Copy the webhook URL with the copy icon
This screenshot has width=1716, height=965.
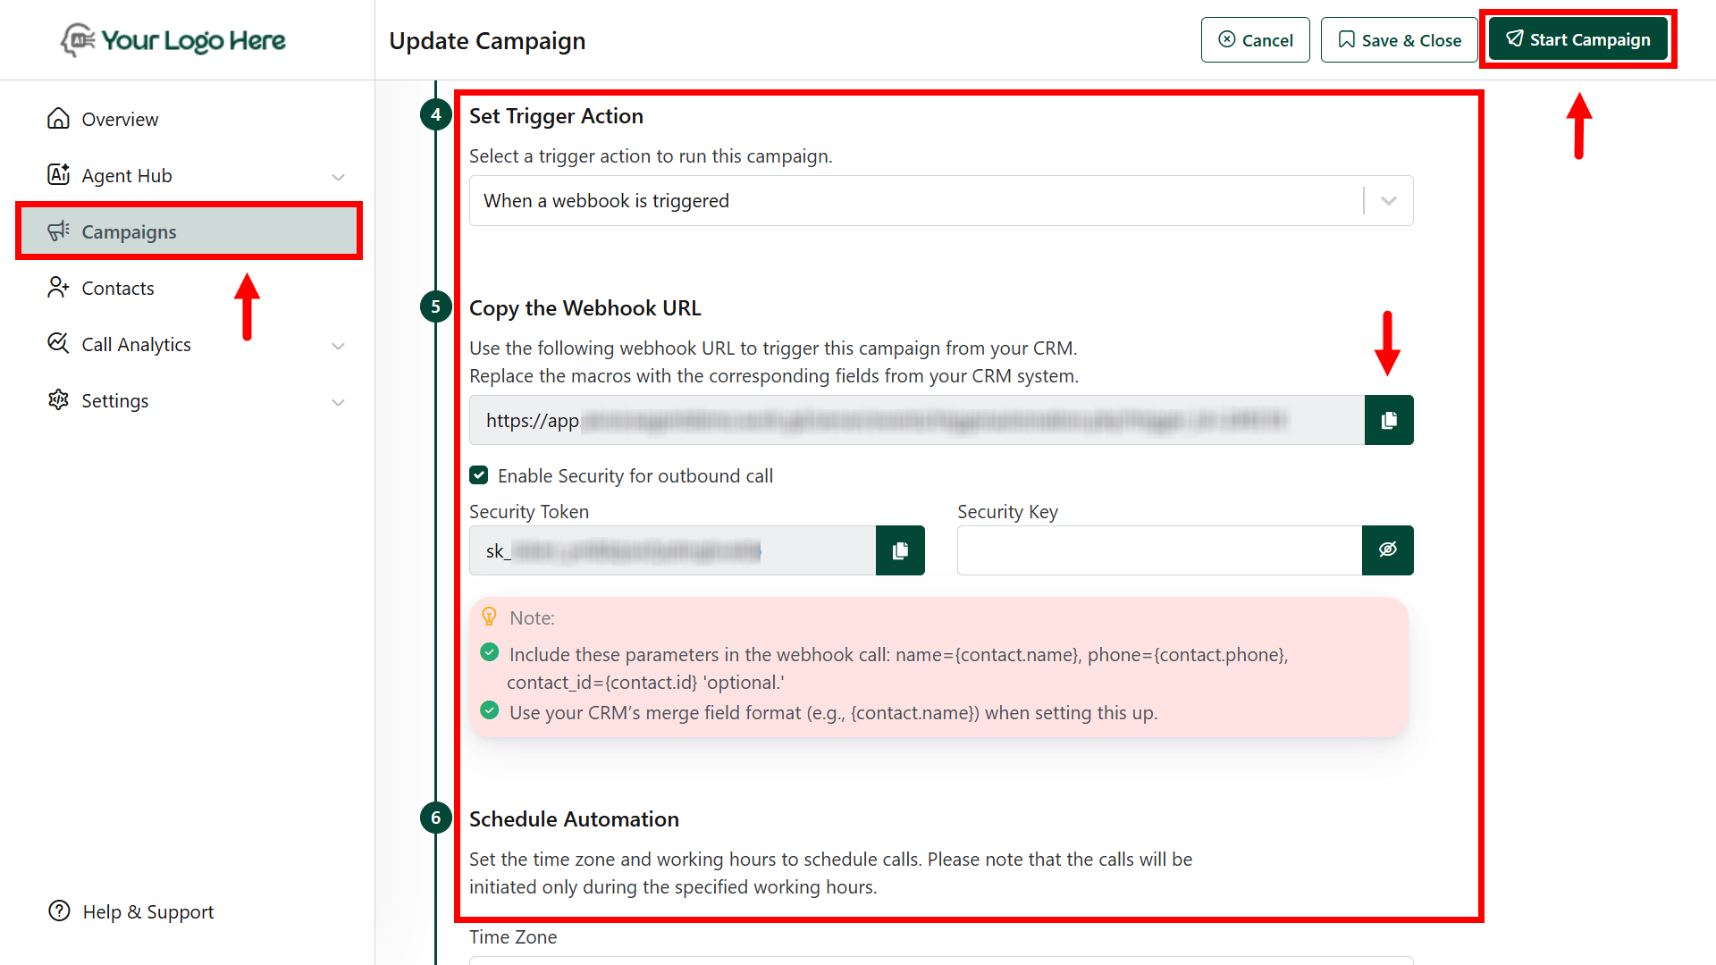1388,420
